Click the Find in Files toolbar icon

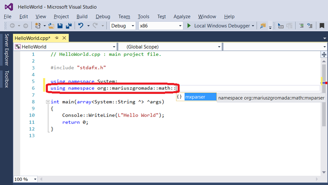pos(263,26)
